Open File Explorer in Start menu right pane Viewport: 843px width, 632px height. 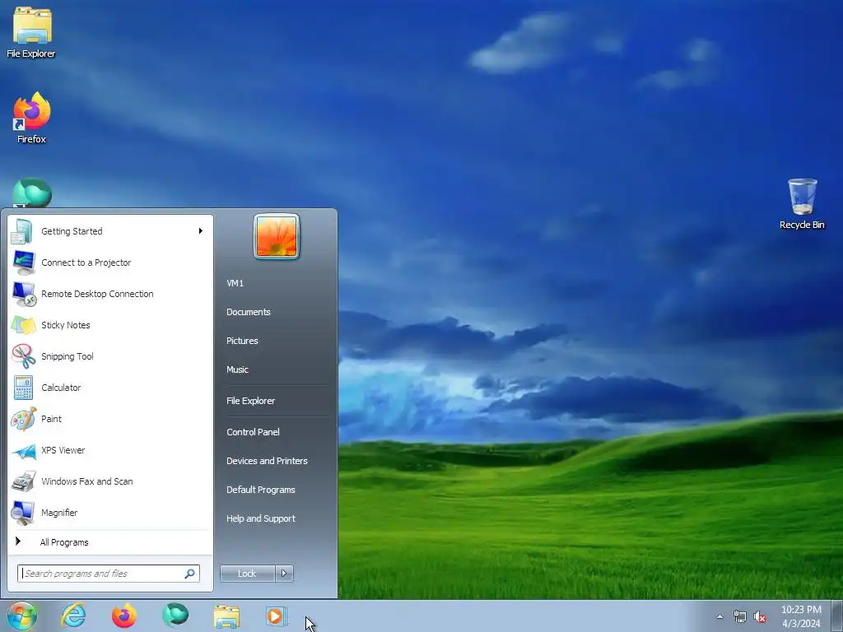pyautogui.click(x=250, y=401)
